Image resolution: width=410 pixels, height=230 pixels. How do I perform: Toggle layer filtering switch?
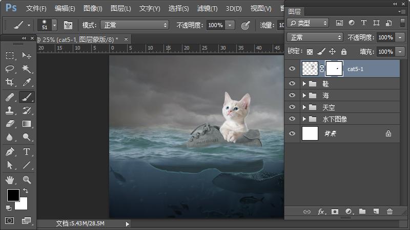(403, 23)
